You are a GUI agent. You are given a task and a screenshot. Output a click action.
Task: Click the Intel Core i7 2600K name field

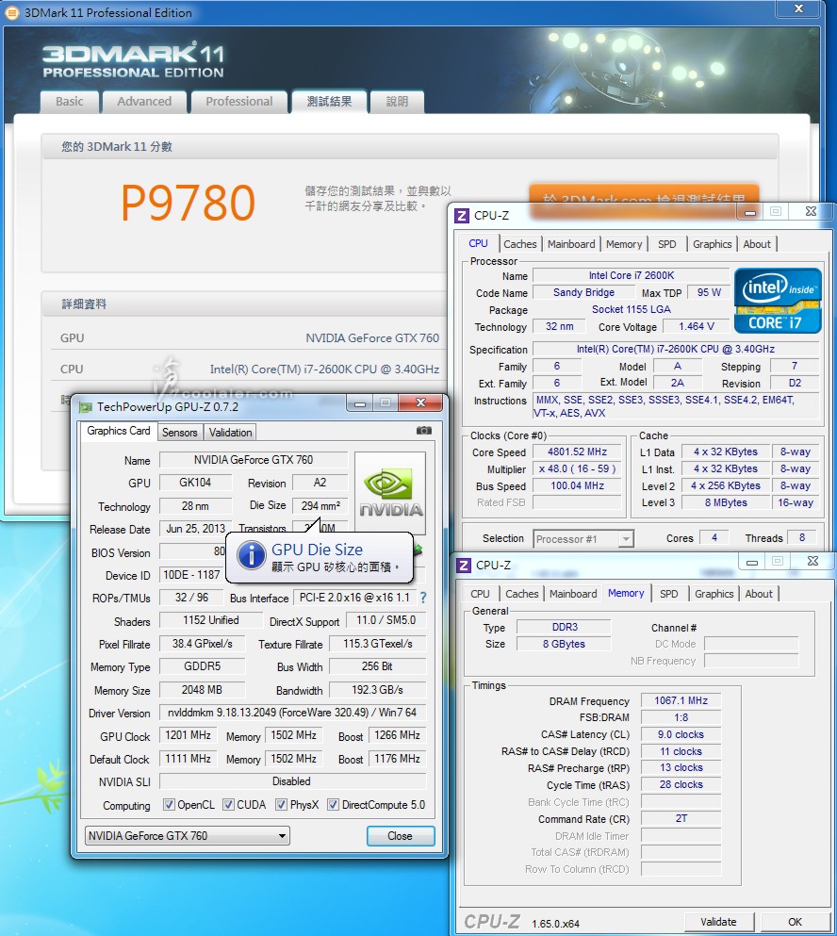tap(631, 275)
